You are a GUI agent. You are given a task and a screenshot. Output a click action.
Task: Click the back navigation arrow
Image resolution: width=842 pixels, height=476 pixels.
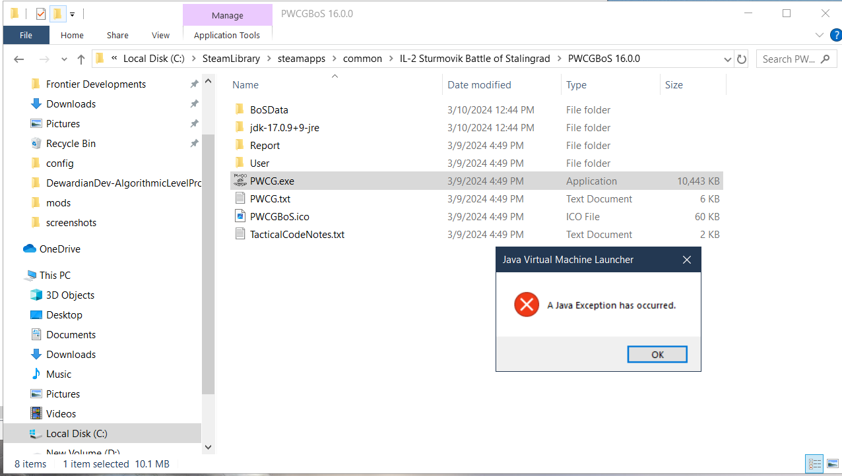19,59
